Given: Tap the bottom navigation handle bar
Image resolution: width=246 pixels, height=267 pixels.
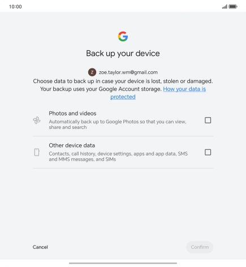Looking at the screenshot, I should click(123, 263).
